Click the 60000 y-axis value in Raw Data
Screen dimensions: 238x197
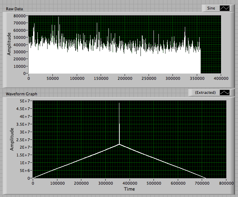pyautogui.click(x=20, y=30)
